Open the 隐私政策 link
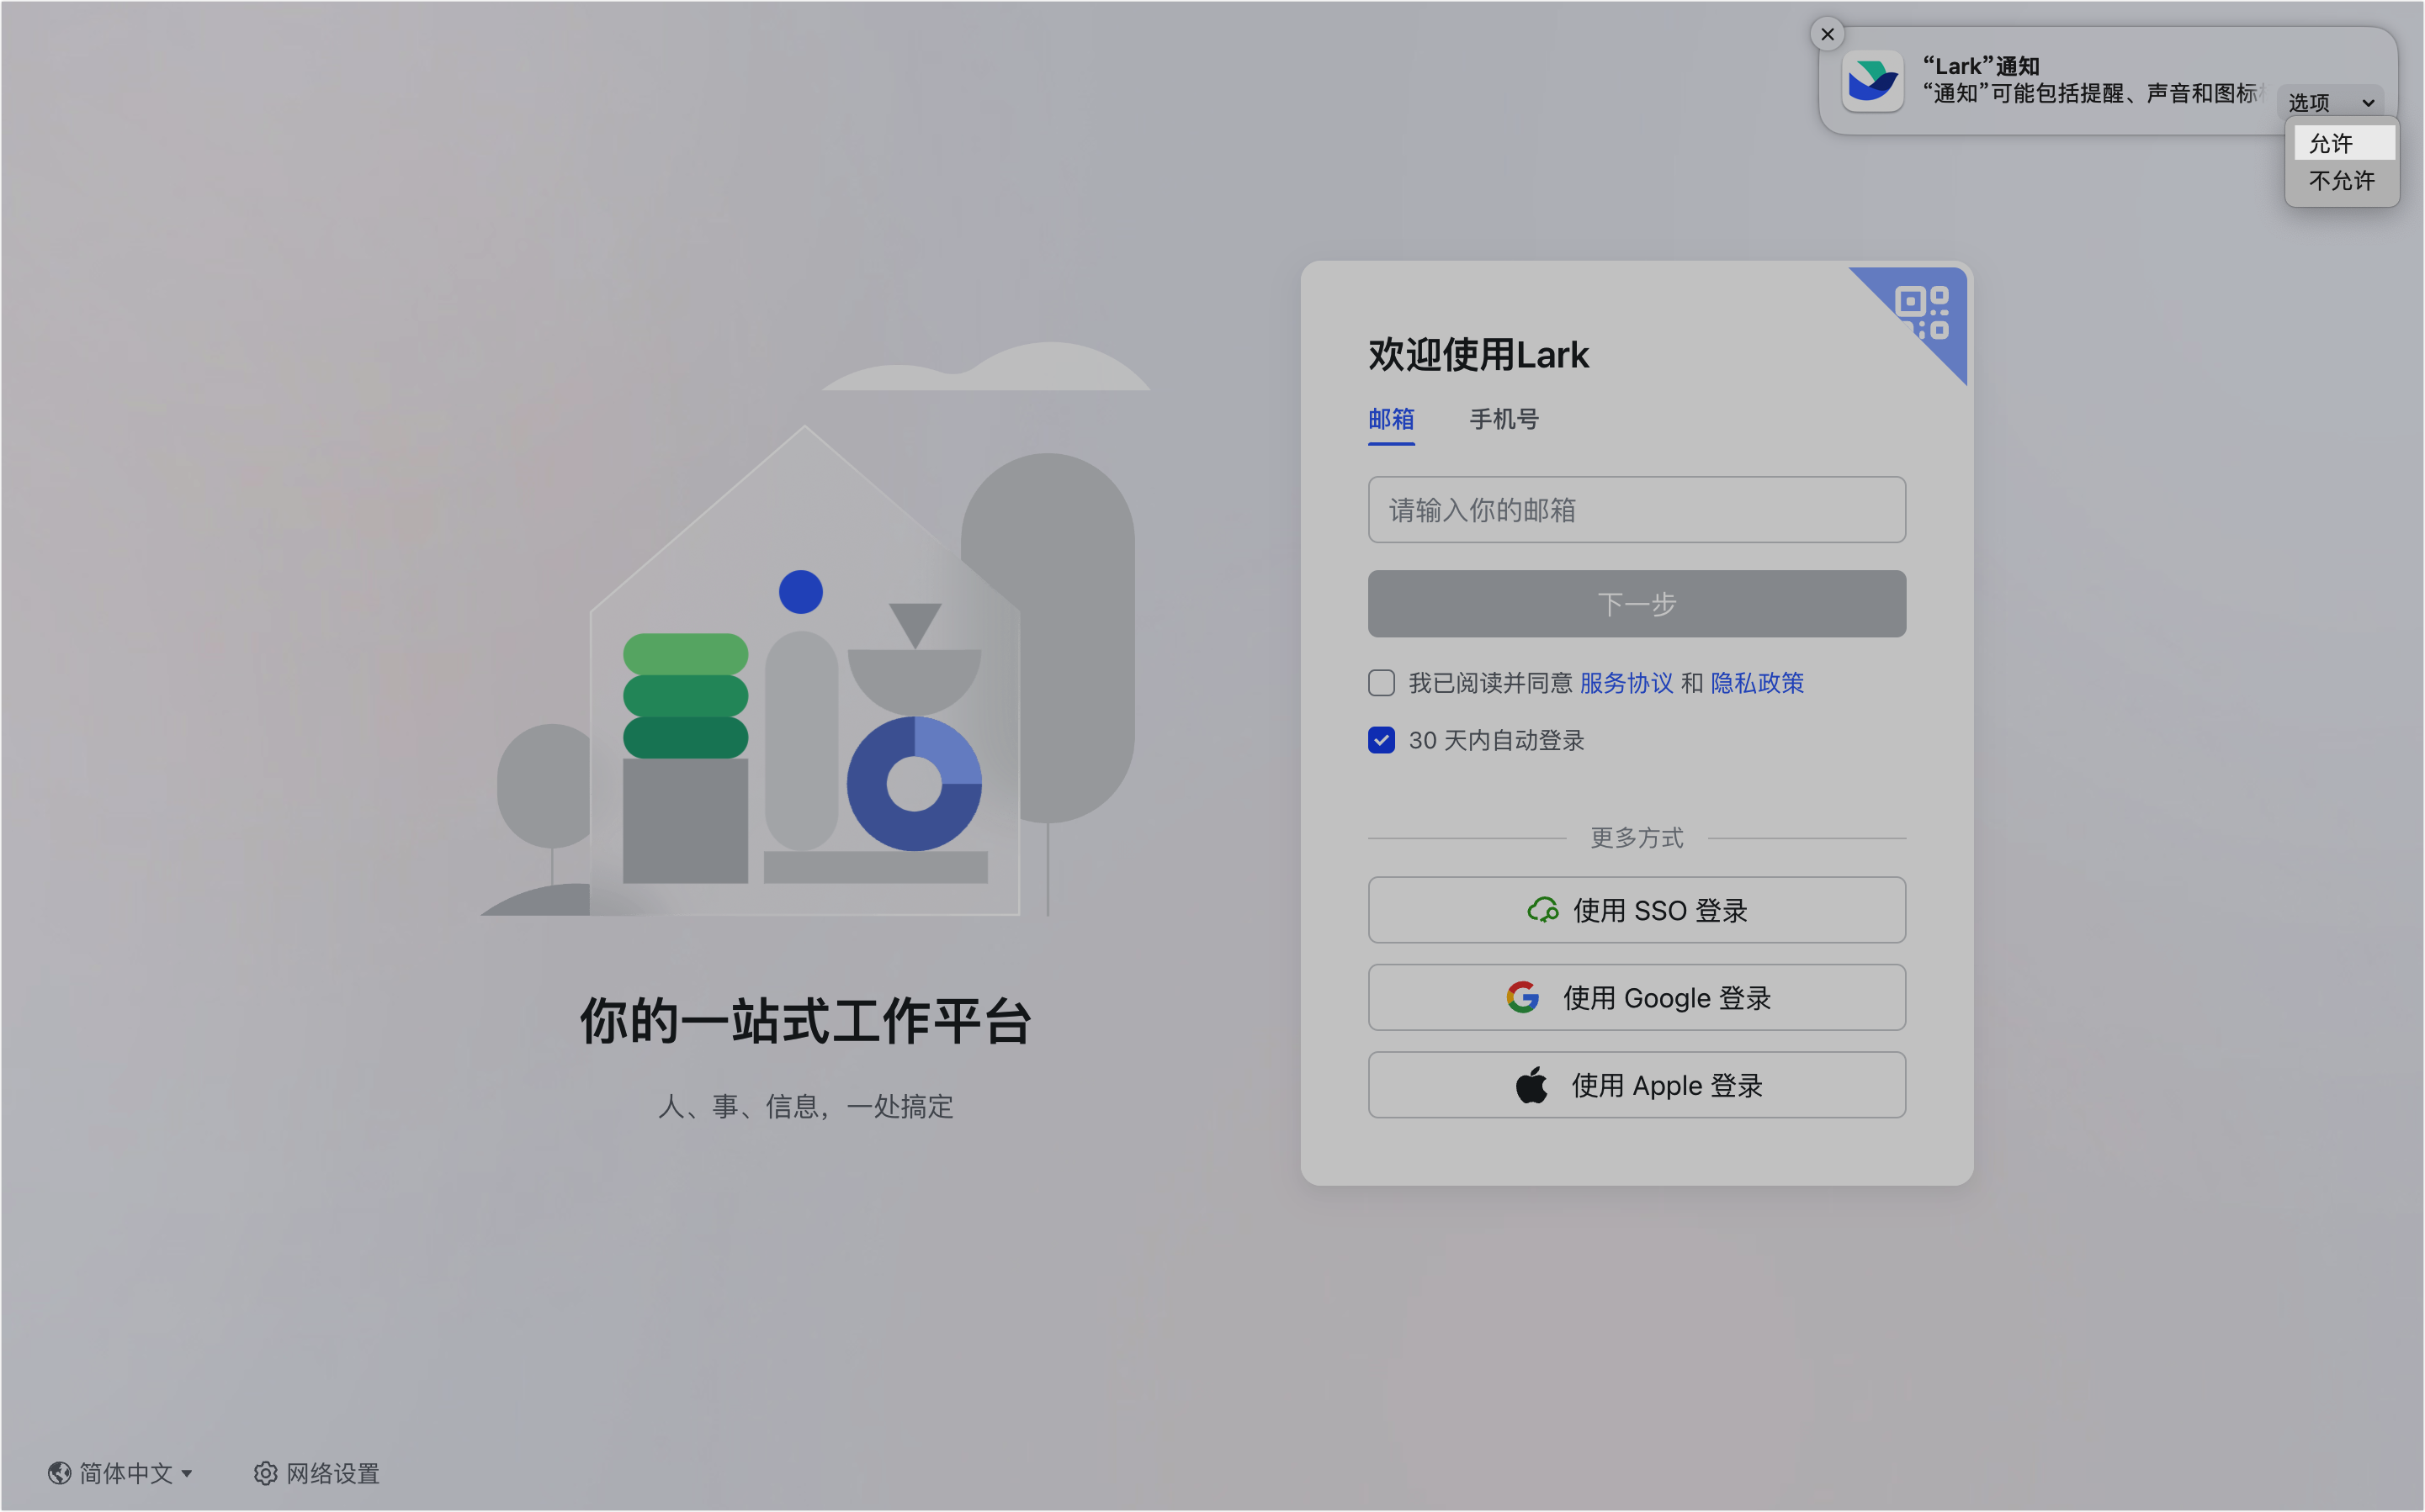The width and height of the screenshot is (2425, 1512). click(x=1757, y=683)
